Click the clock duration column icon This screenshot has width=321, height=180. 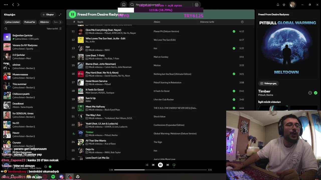242,22
